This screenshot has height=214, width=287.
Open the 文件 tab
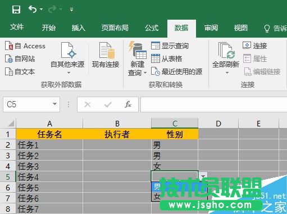pyautogui.click(x=17, y=28)
